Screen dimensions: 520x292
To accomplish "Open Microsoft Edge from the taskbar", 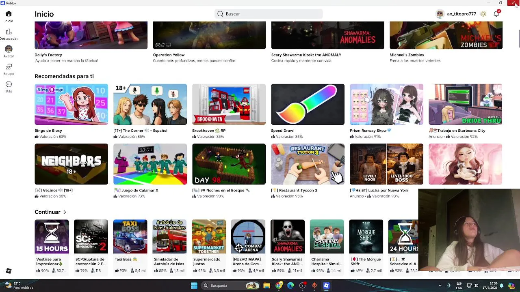I will pyautogui.click(x=290, y=286).
